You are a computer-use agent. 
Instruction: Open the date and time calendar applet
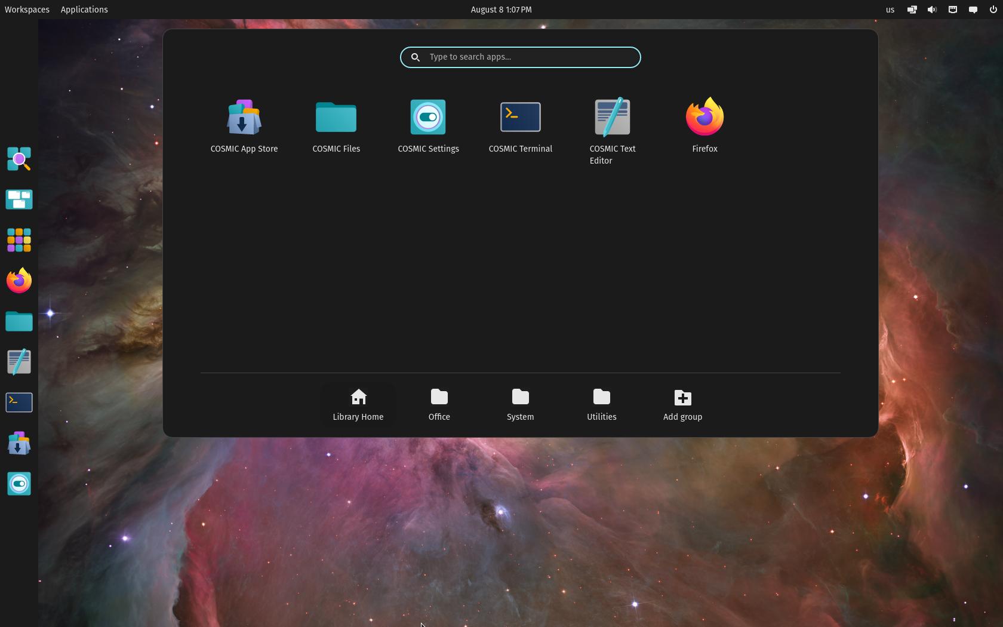click(501, 10)
